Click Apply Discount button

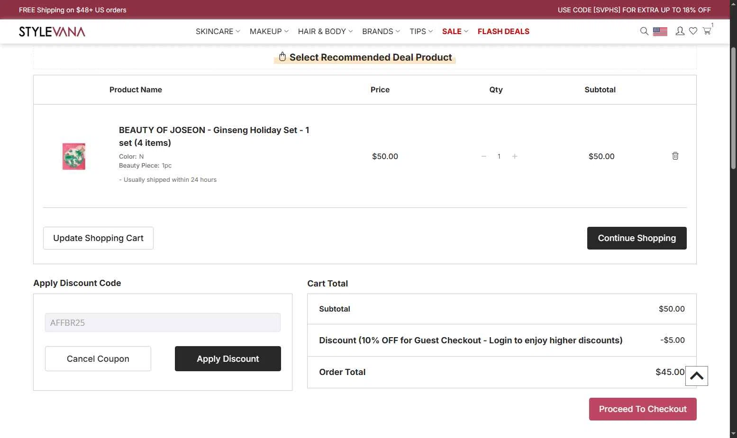pos(228,359)
